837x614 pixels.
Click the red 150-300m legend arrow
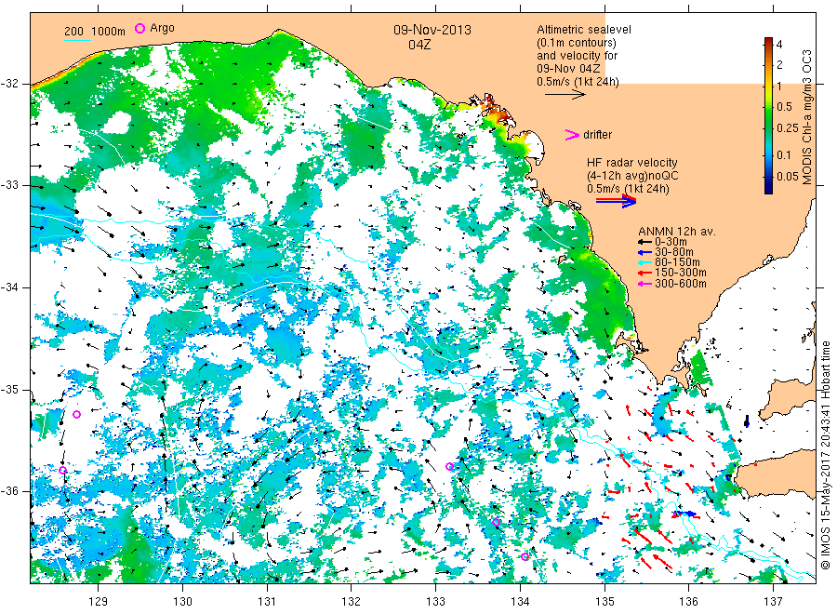644,273
